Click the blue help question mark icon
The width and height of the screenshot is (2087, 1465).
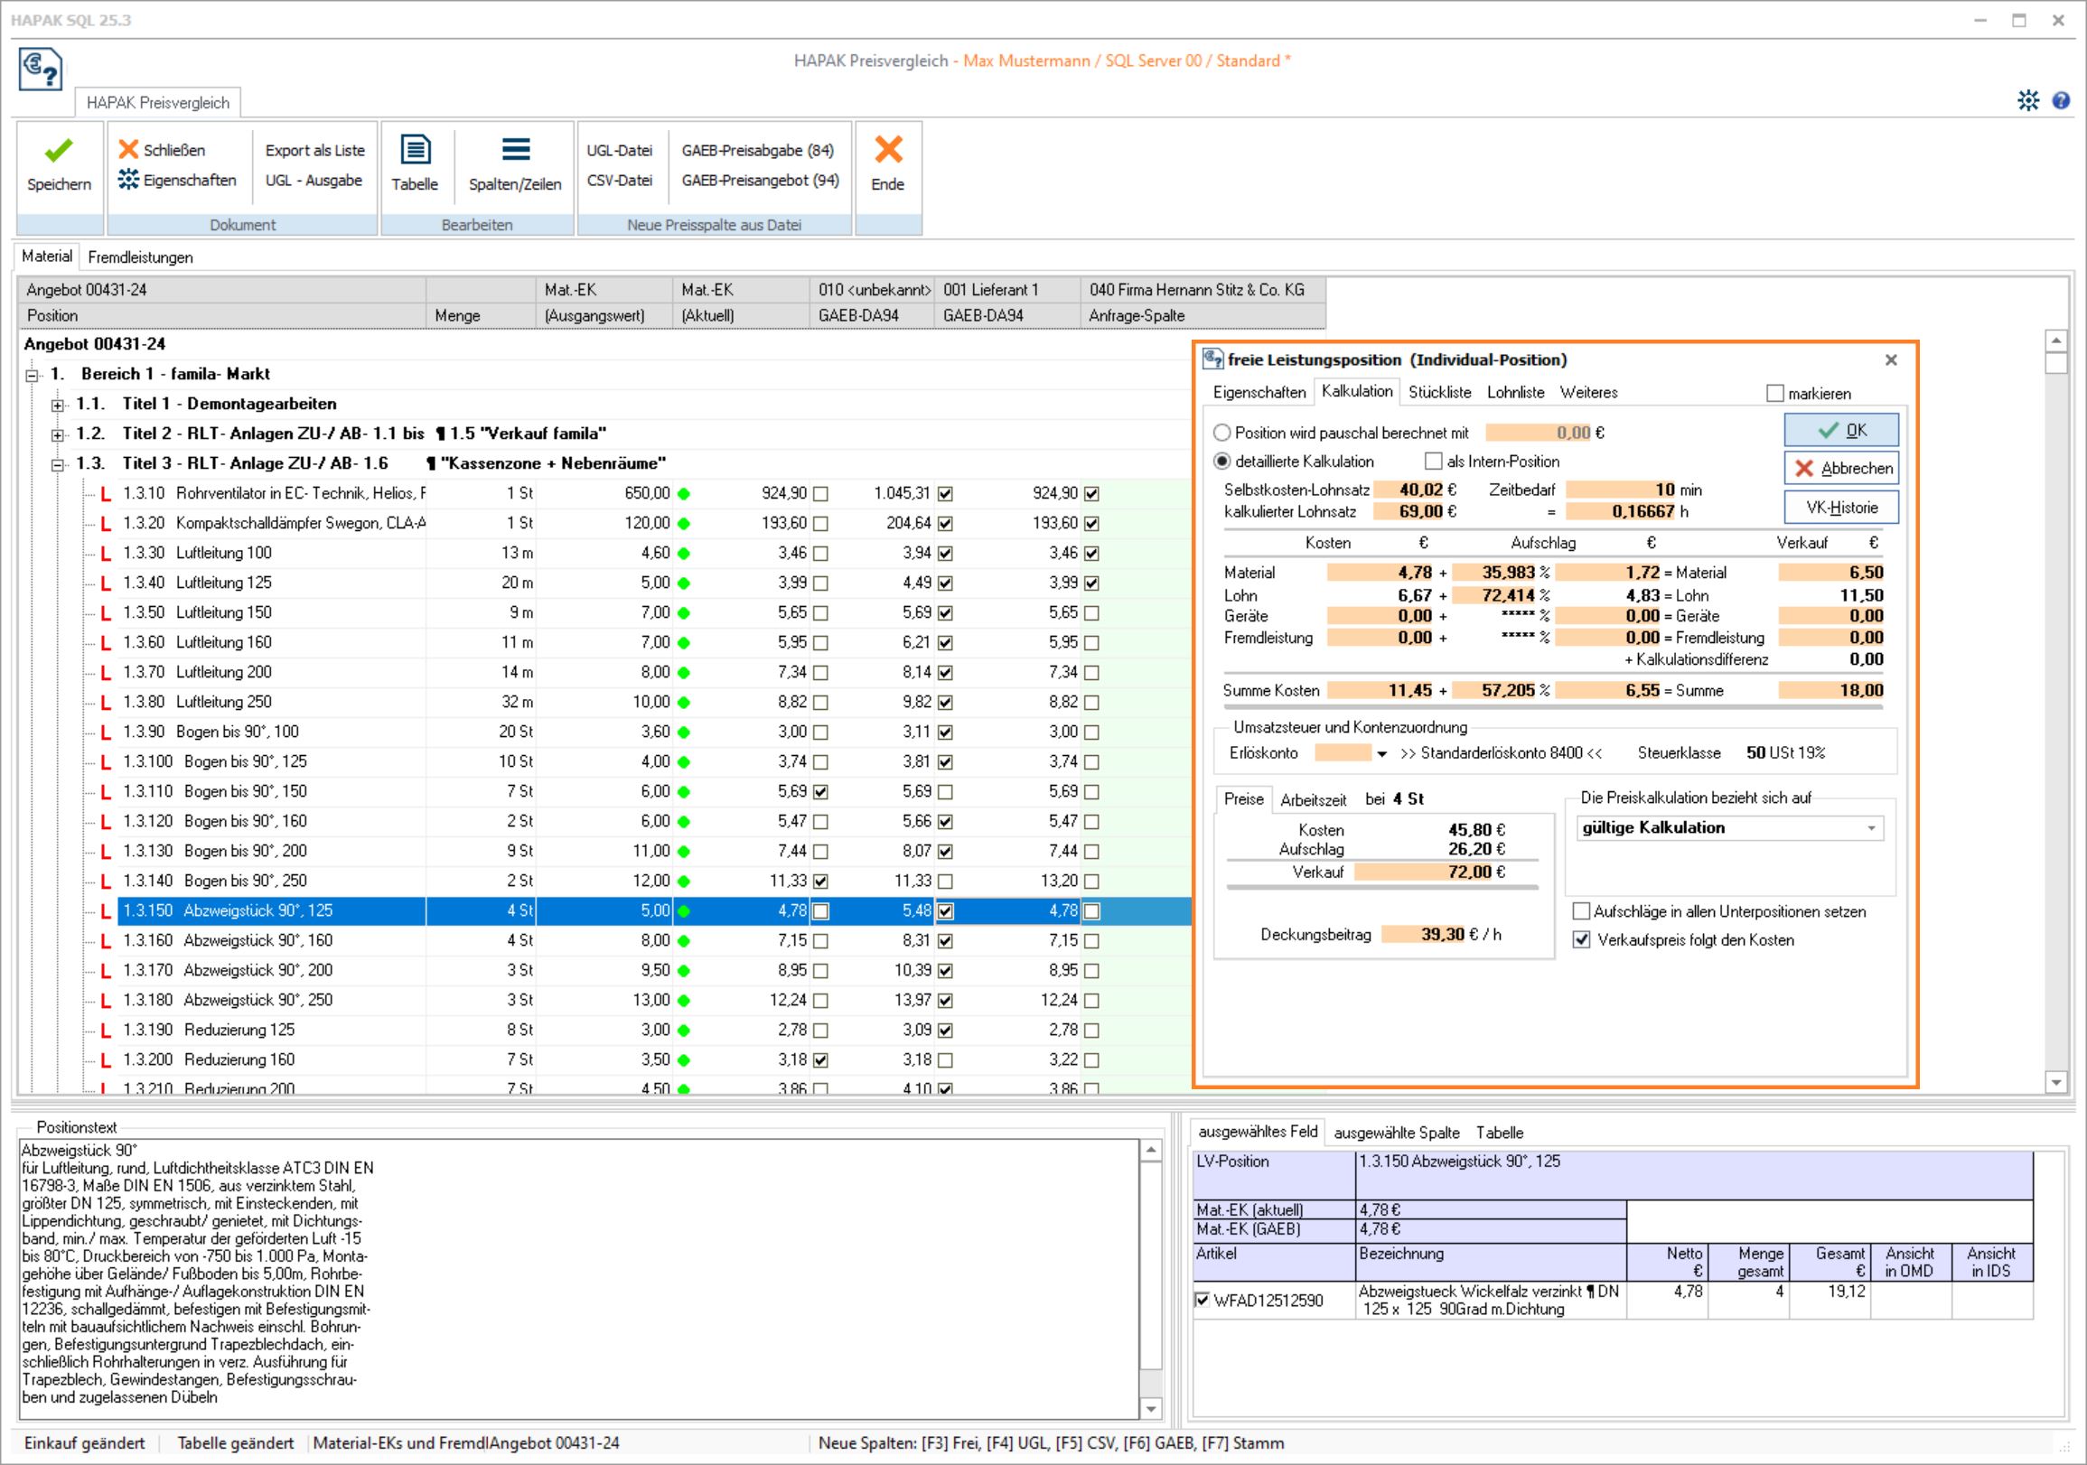coord(2061,101)
